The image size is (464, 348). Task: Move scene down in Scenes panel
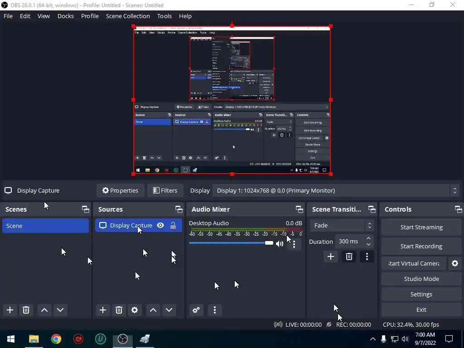tap(60, 310)
